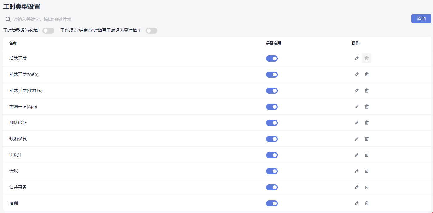Switch off the 会议 enabled toggle
433x213 pixels.
pos(272,171)
